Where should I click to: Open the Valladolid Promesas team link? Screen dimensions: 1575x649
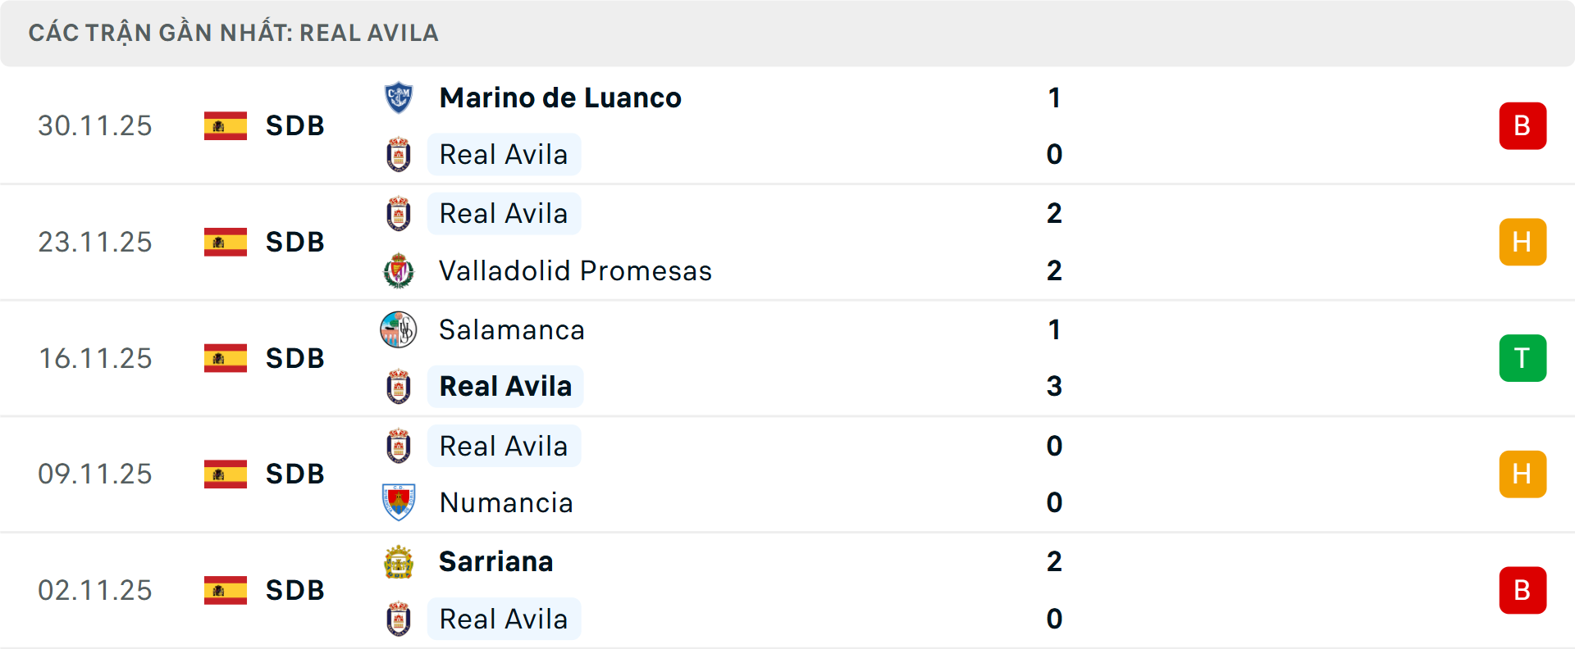[x=575, y=271]
